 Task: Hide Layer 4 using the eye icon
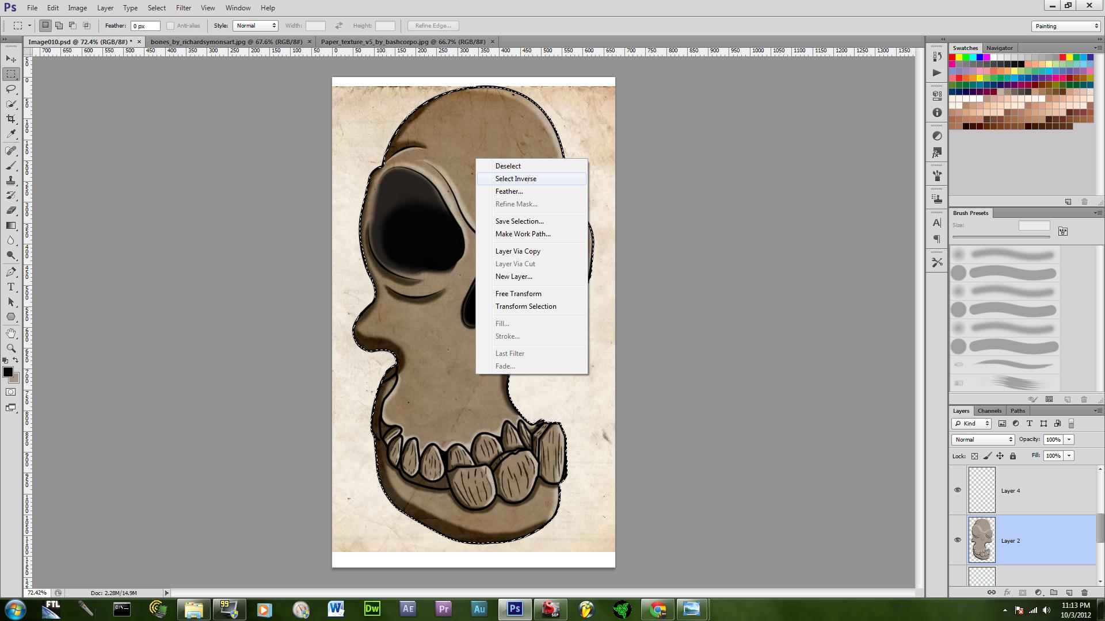(958, 490)
